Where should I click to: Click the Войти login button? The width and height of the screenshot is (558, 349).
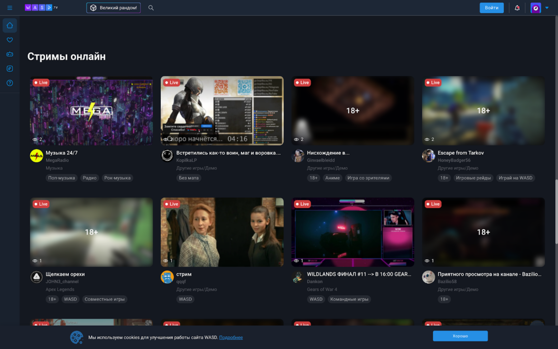[x=492, y=8]
